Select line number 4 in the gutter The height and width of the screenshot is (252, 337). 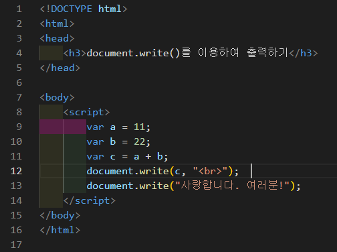(x=19, y=53)
